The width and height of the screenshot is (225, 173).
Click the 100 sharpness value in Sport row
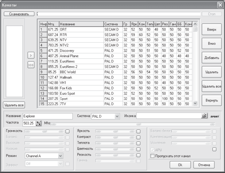pos(165,99)
